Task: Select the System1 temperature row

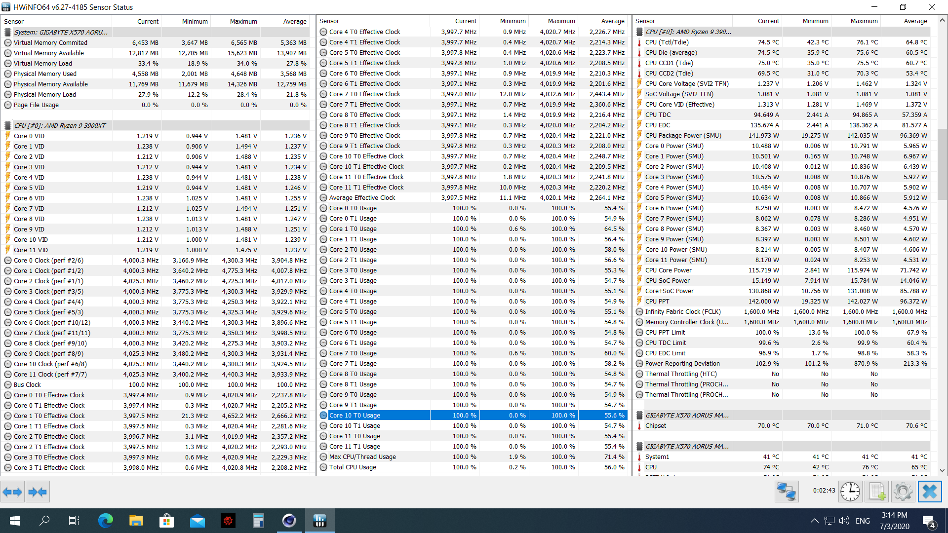Action: tap(783, 457)
